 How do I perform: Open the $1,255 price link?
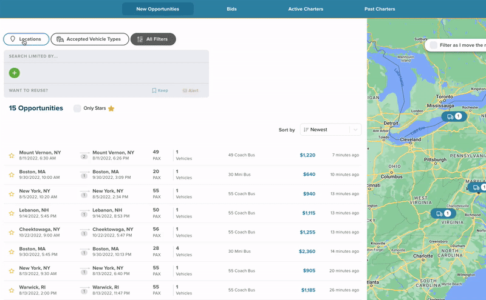point(307,232)
